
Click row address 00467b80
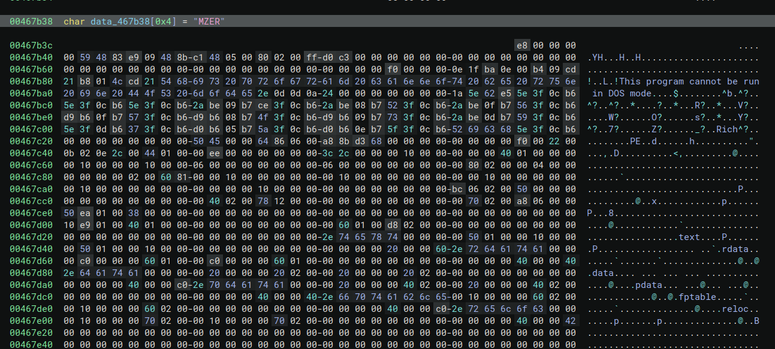pos(31,81)
